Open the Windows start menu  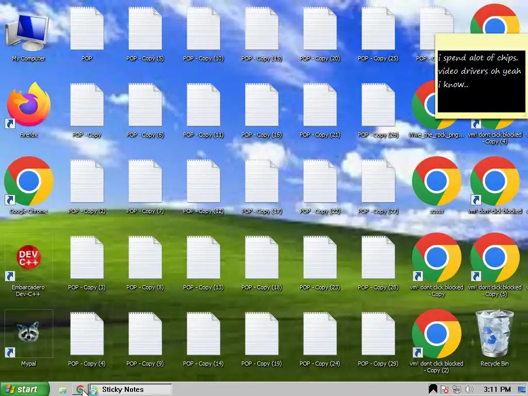[x=24, y=389]
